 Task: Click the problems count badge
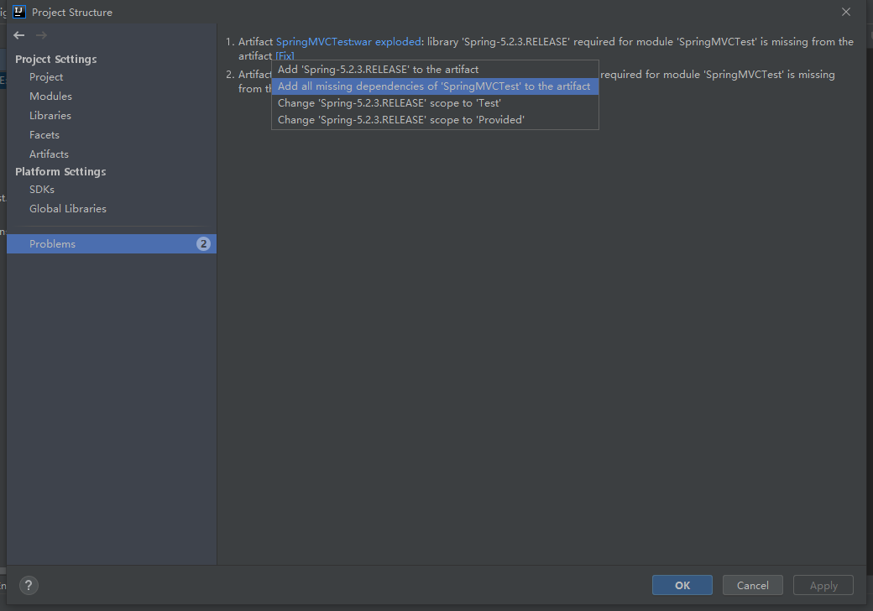click(x=203, y=243)
